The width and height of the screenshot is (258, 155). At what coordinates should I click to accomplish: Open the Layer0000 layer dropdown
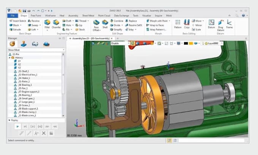(222, 43)
